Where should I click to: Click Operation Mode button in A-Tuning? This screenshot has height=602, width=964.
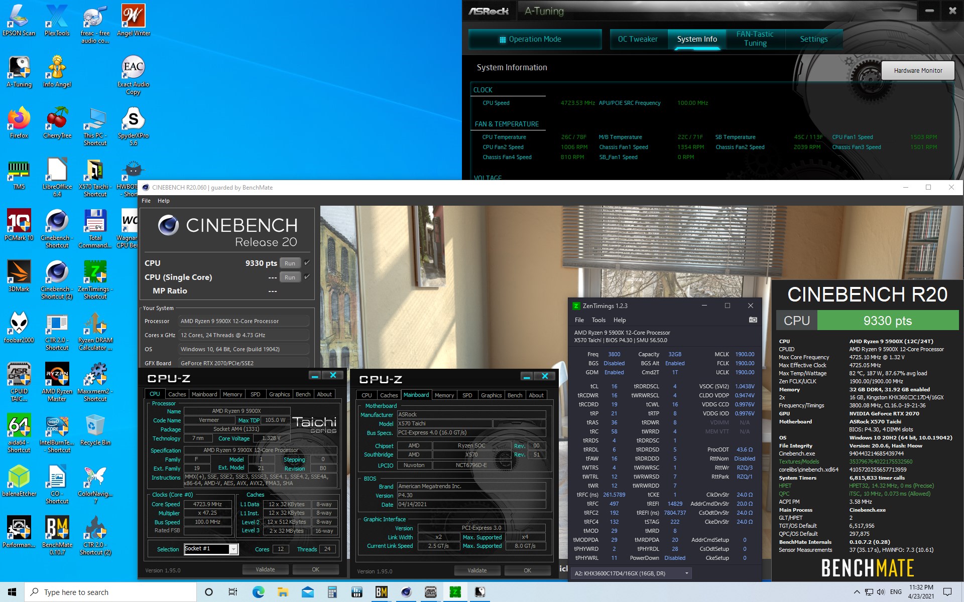coord(535,39)
